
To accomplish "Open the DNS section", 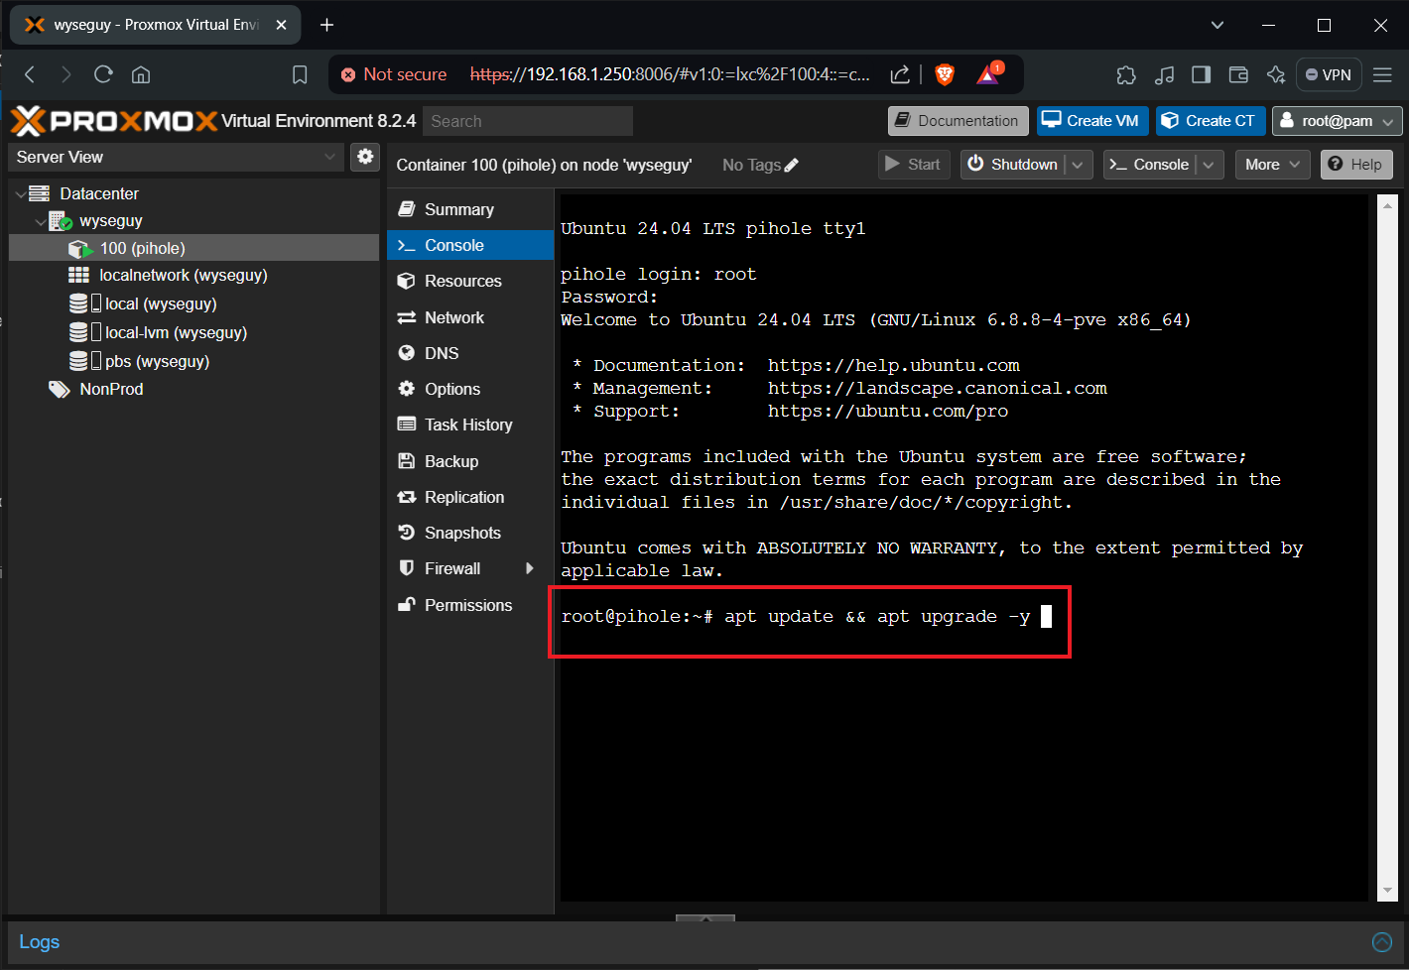I will pos(470,353).
